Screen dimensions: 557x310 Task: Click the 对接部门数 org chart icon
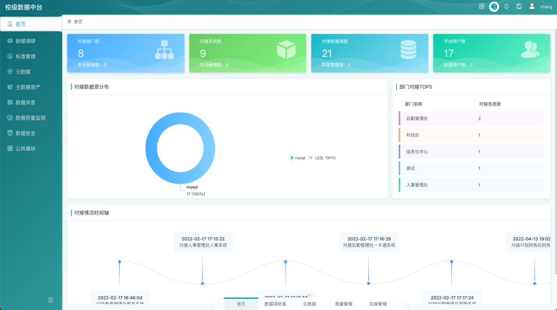[x=164, y=50]
